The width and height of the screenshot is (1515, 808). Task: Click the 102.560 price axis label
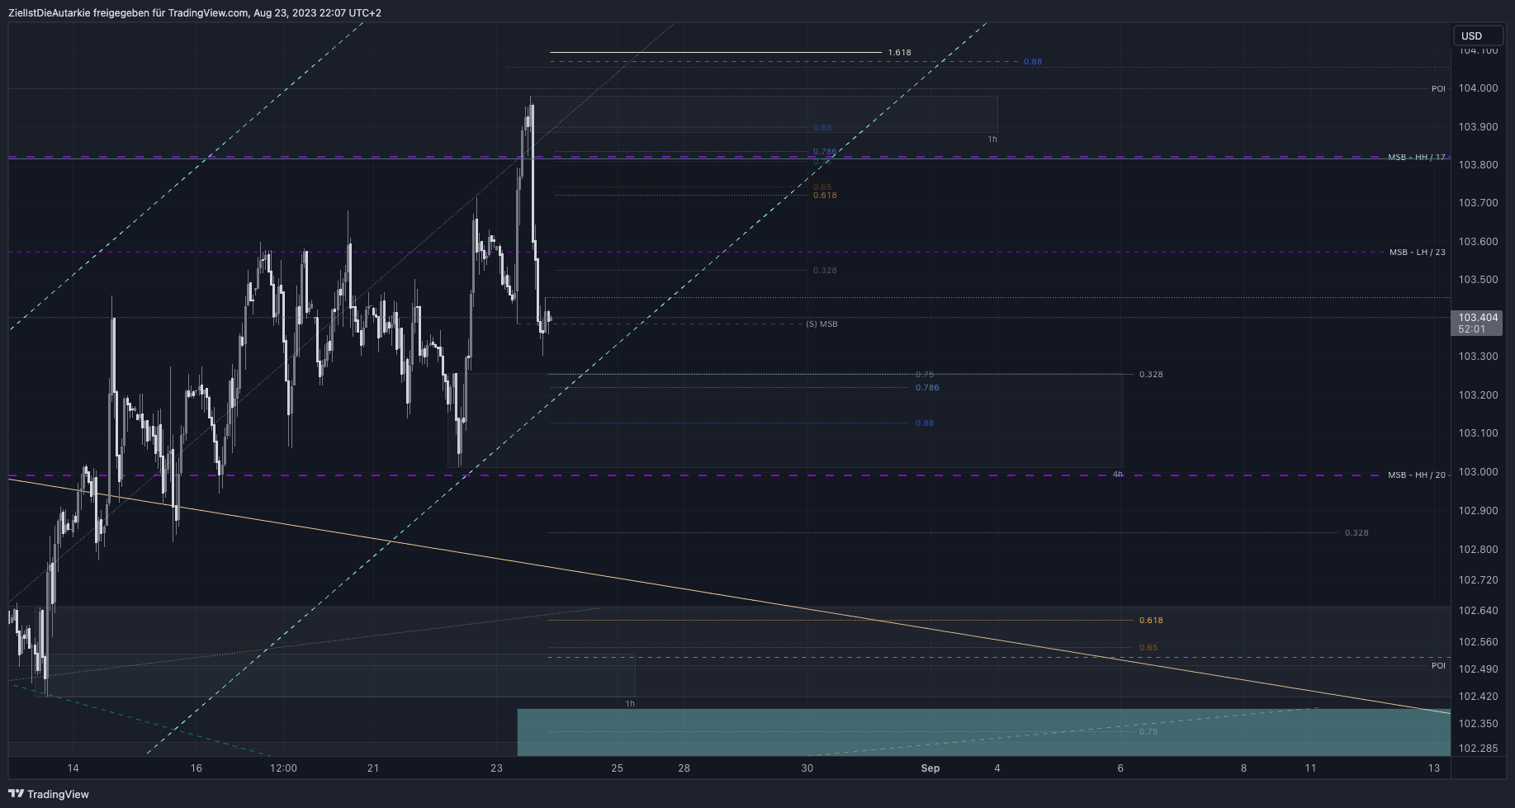click(x=1478, y=641)
